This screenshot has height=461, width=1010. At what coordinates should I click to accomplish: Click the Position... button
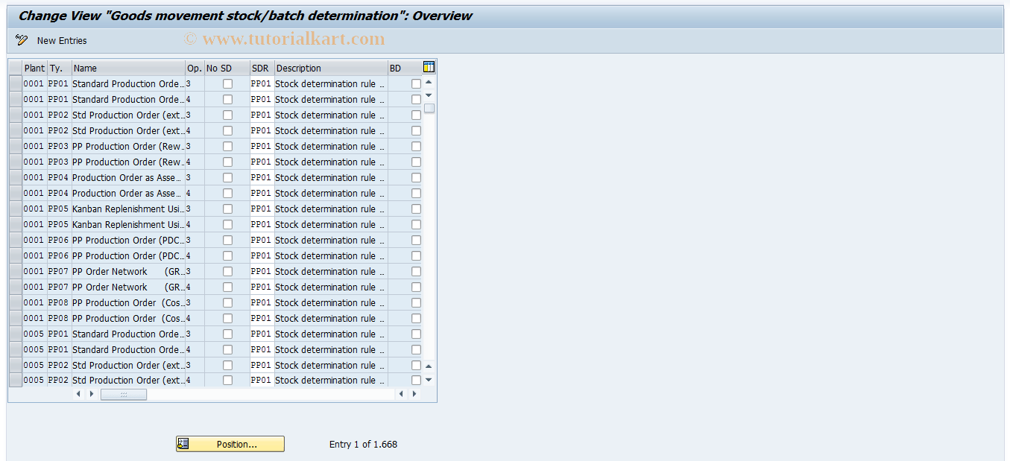pos(230,443)
